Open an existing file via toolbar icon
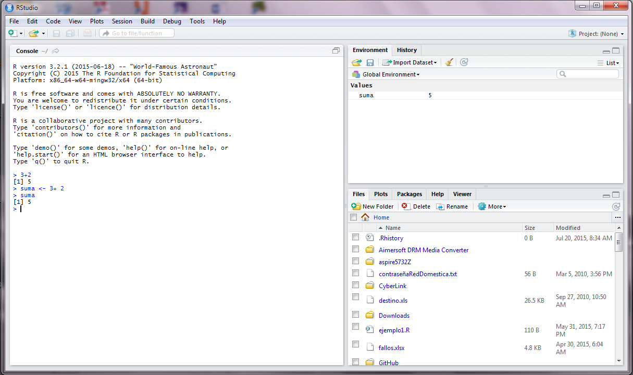The width and height of the screenshot is (633, 375). tap(33, 33)
